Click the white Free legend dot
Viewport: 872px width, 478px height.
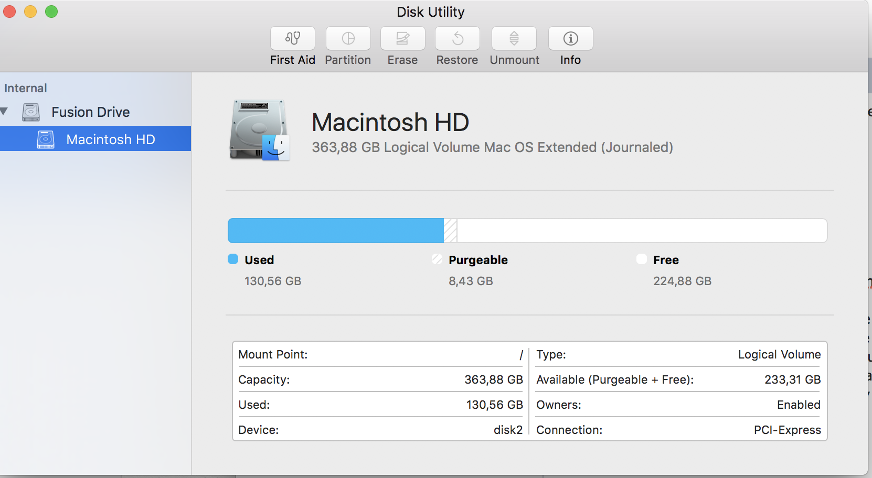pyautogui.click(x=641, y=259)
